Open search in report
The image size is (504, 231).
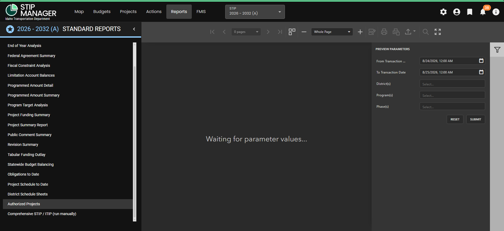[x=425, y=32]
